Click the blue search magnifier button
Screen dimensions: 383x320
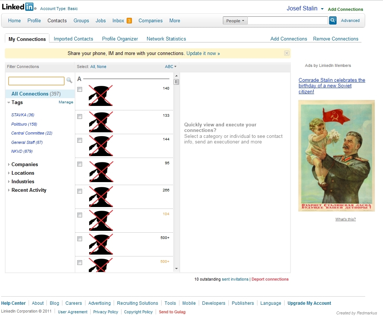332,20
